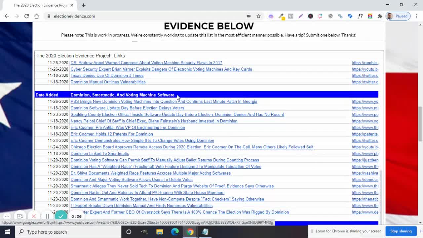This screenshot has height=238, width=423.
Task: Open the https://rumble URL in first row
Action: click(365, 63)
